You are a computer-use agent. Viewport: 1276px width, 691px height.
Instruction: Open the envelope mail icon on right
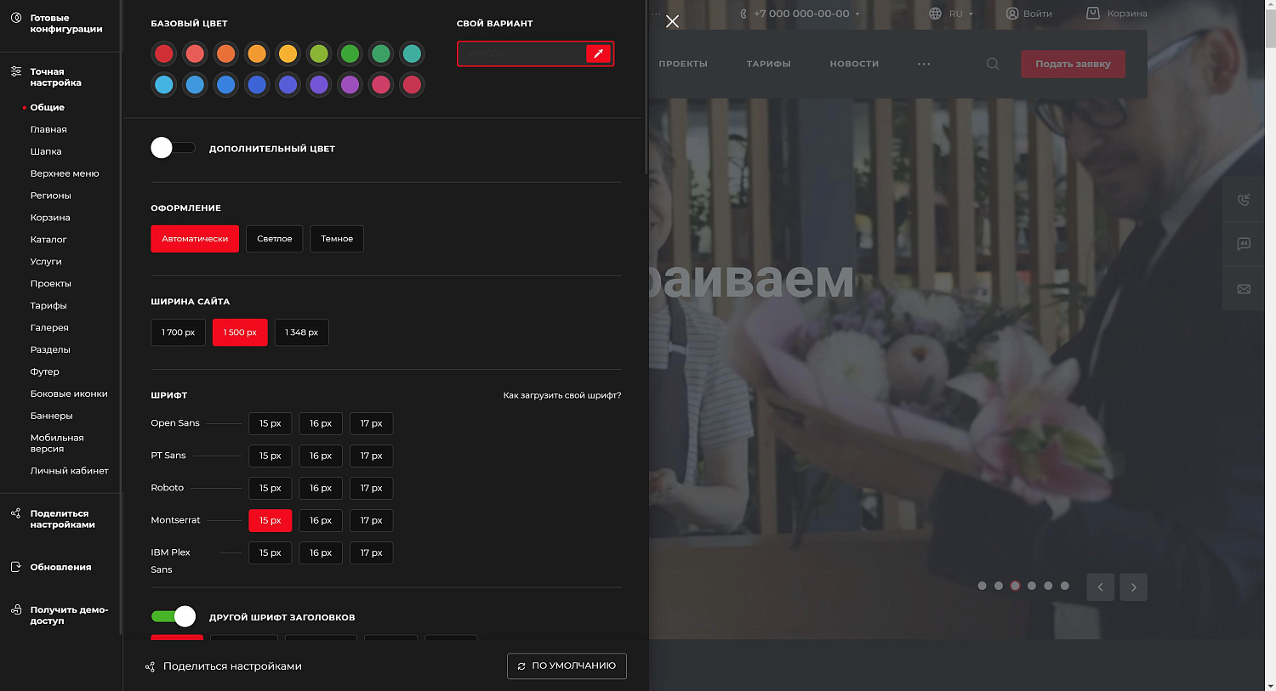1244,289
